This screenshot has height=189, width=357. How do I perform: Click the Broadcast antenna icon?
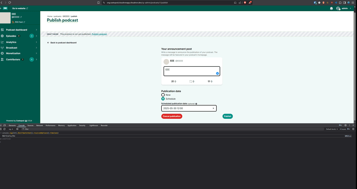coord(2,48)
